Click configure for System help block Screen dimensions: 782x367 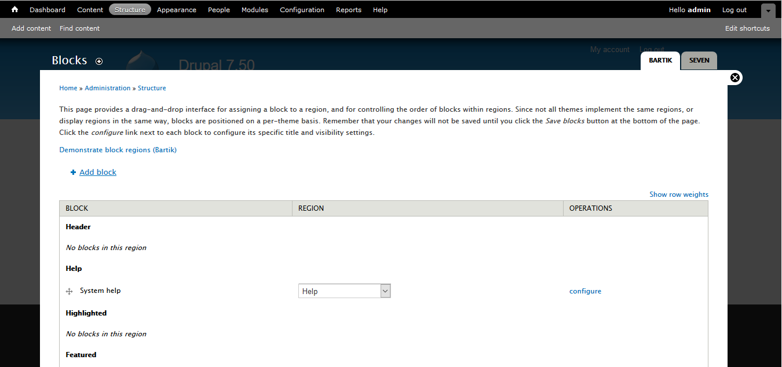click(585, 291)
